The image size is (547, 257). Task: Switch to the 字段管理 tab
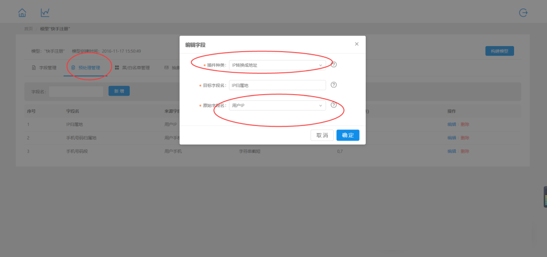point(44,68)
